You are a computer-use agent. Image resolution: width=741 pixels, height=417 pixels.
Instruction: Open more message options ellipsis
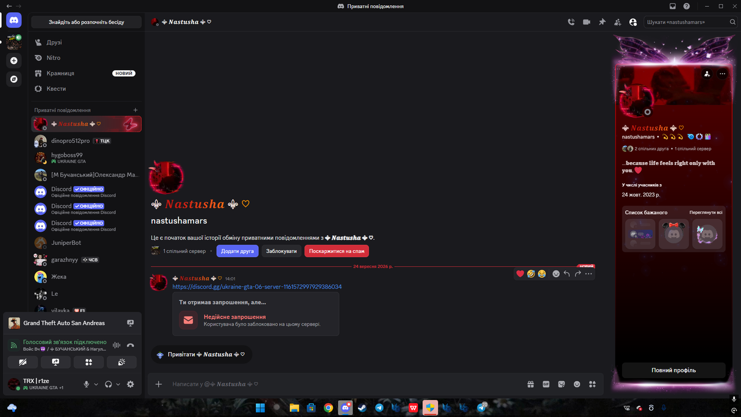[589, 273]
